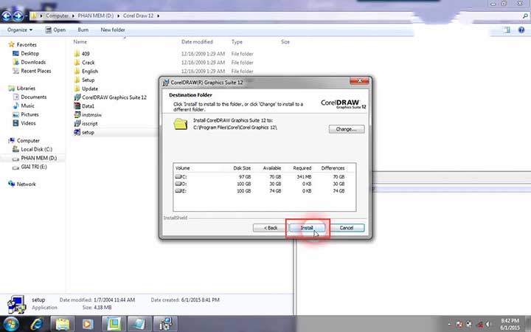Screen dimensions: 531x332
Task: Open the Windows Start menu
Action: click(x=13, y=323)
